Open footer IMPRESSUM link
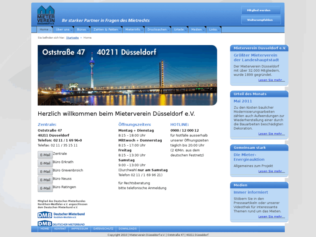This screenshot has width=316, height=237. (x=80, y=229)
